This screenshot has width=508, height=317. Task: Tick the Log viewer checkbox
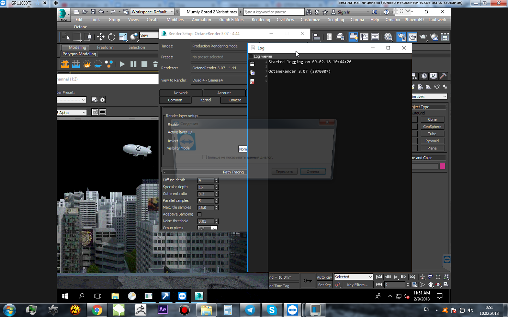(251, 56)
